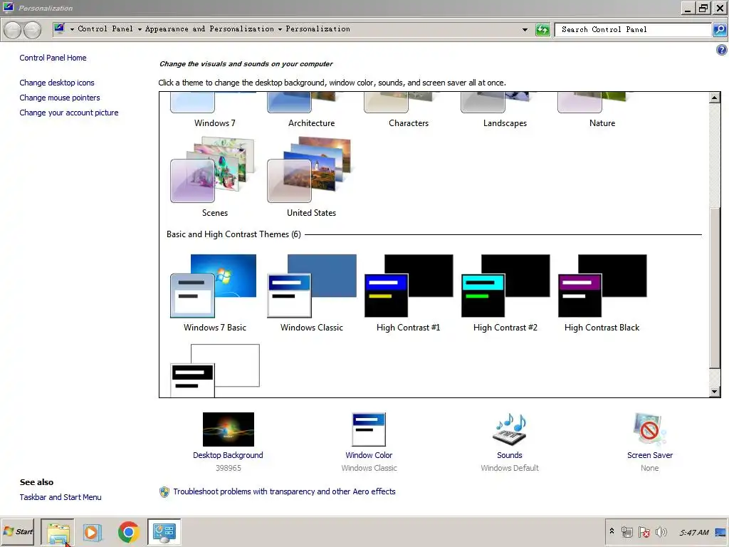729x547 pixels.
Task: Open the network tray icon
Action: pyautogui.click(x=627, y=531)
